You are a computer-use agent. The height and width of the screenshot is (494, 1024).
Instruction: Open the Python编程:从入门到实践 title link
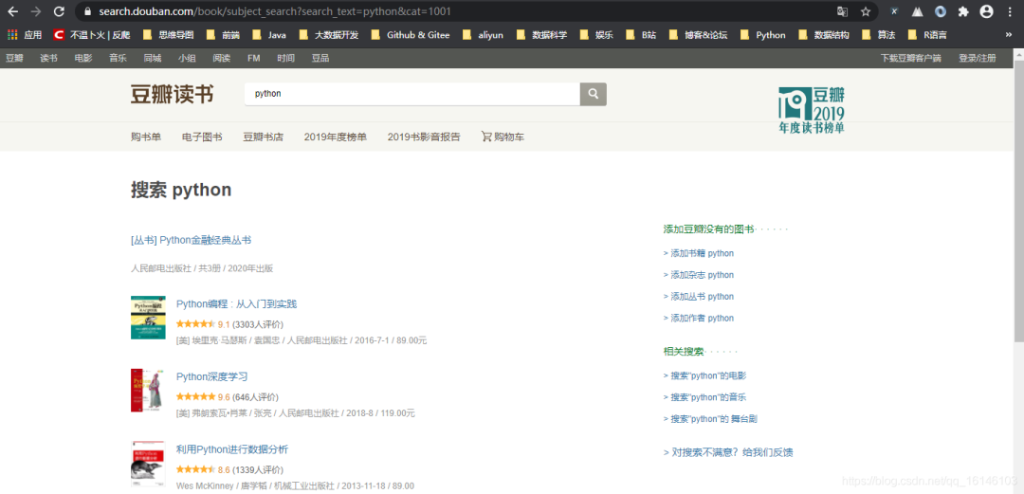coord(236,303)
